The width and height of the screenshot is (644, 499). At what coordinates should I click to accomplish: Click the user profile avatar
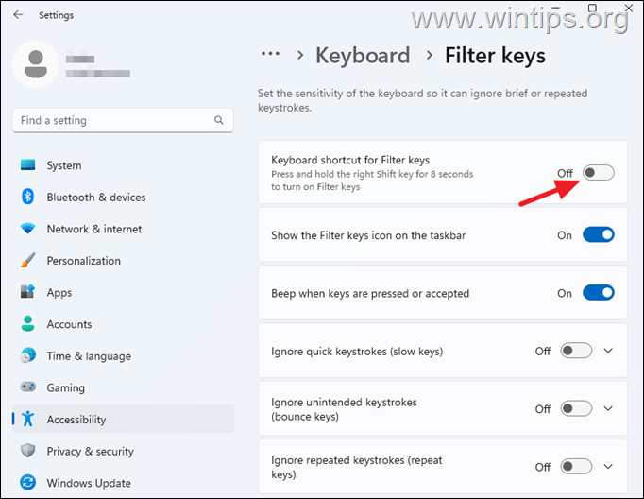click(36, 64)
